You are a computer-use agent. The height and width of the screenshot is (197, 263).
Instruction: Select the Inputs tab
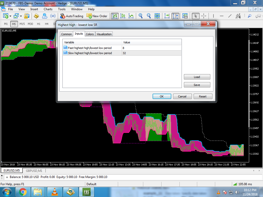pos(79,34)
